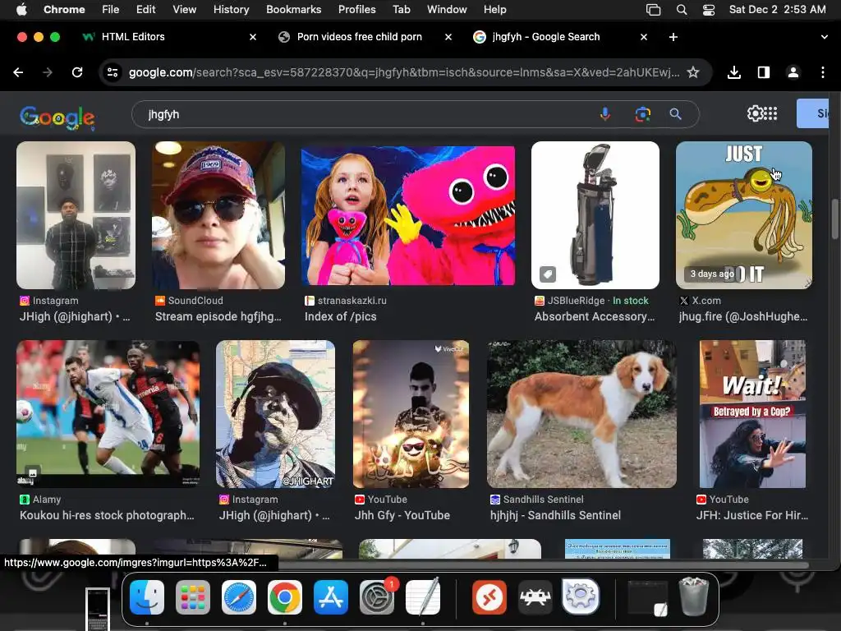Open "Stream episode hgfjhg" SoundCloud link

tap(218, 316)
